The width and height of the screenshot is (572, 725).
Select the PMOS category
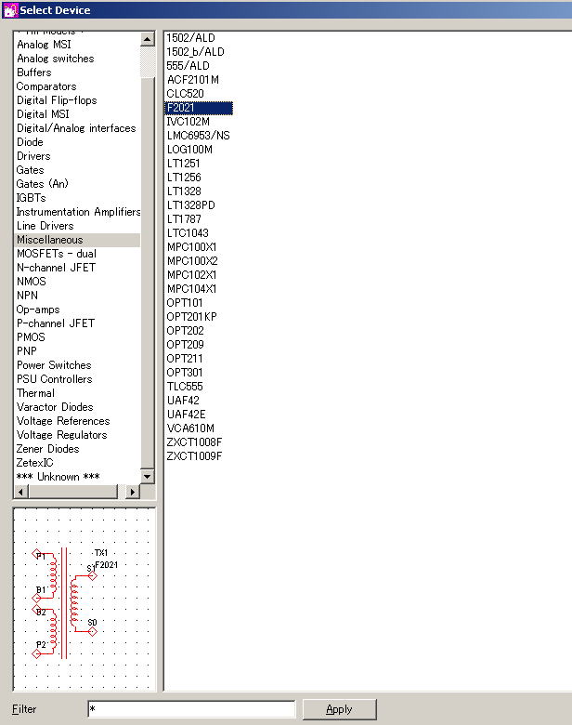(31, 337)
